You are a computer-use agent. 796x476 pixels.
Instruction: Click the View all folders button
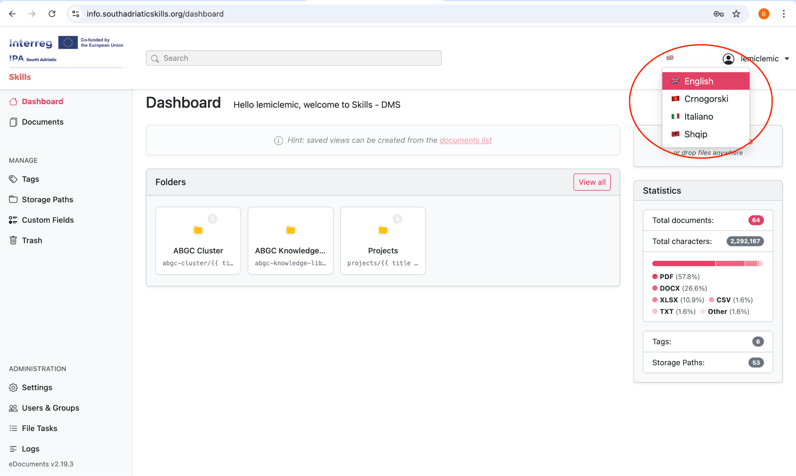point(592,182)
